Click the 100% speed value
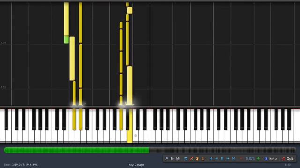The height and width of the screenshot is (168, 300). pos(250,159)
